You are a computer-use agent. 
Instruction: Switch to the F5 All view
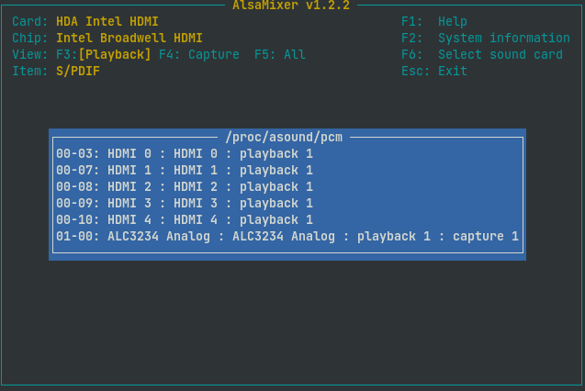coord(280,55)
